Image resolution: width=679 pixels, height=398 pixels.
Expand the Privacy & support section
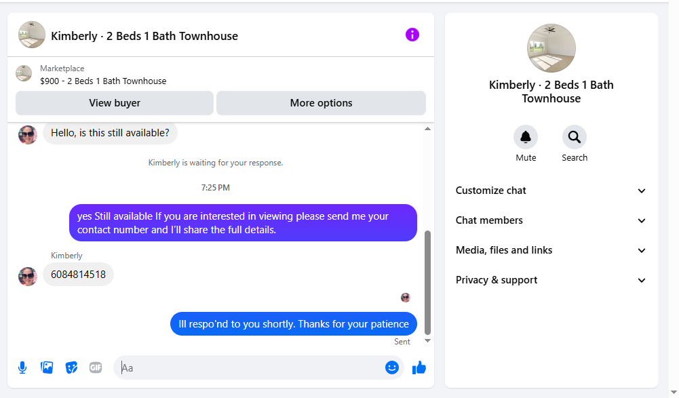[551, 280]
